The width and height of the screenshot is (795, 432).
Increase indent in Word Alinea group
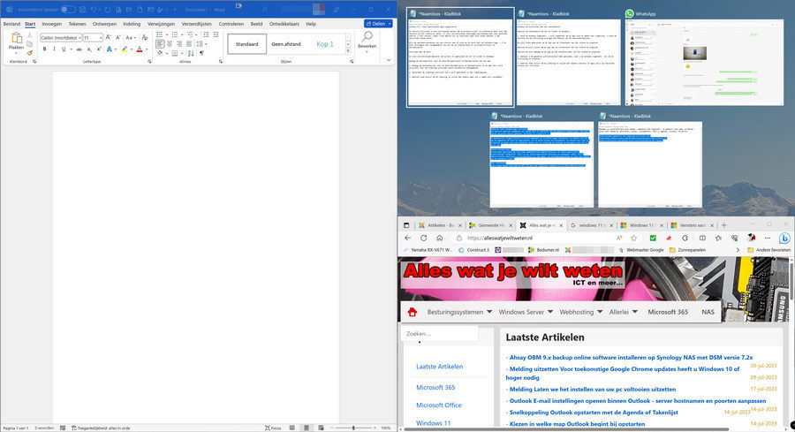point(216,34)
